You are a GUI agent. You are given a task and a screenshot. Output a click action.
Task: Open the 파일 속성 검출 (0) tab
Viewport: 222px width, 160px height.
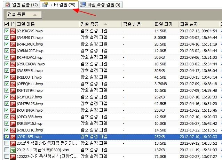tap(100, 5)
